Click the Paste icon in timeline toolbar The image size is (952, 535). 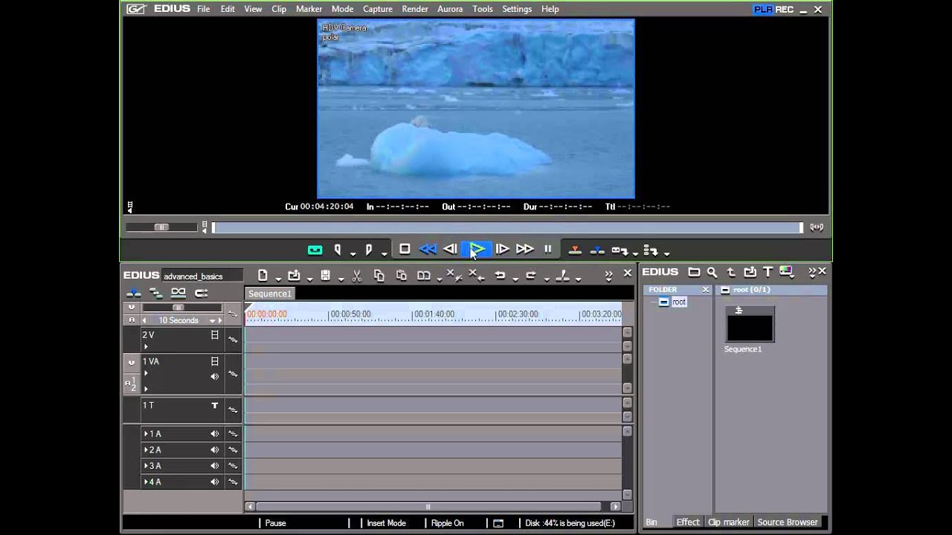click(401, 276)
